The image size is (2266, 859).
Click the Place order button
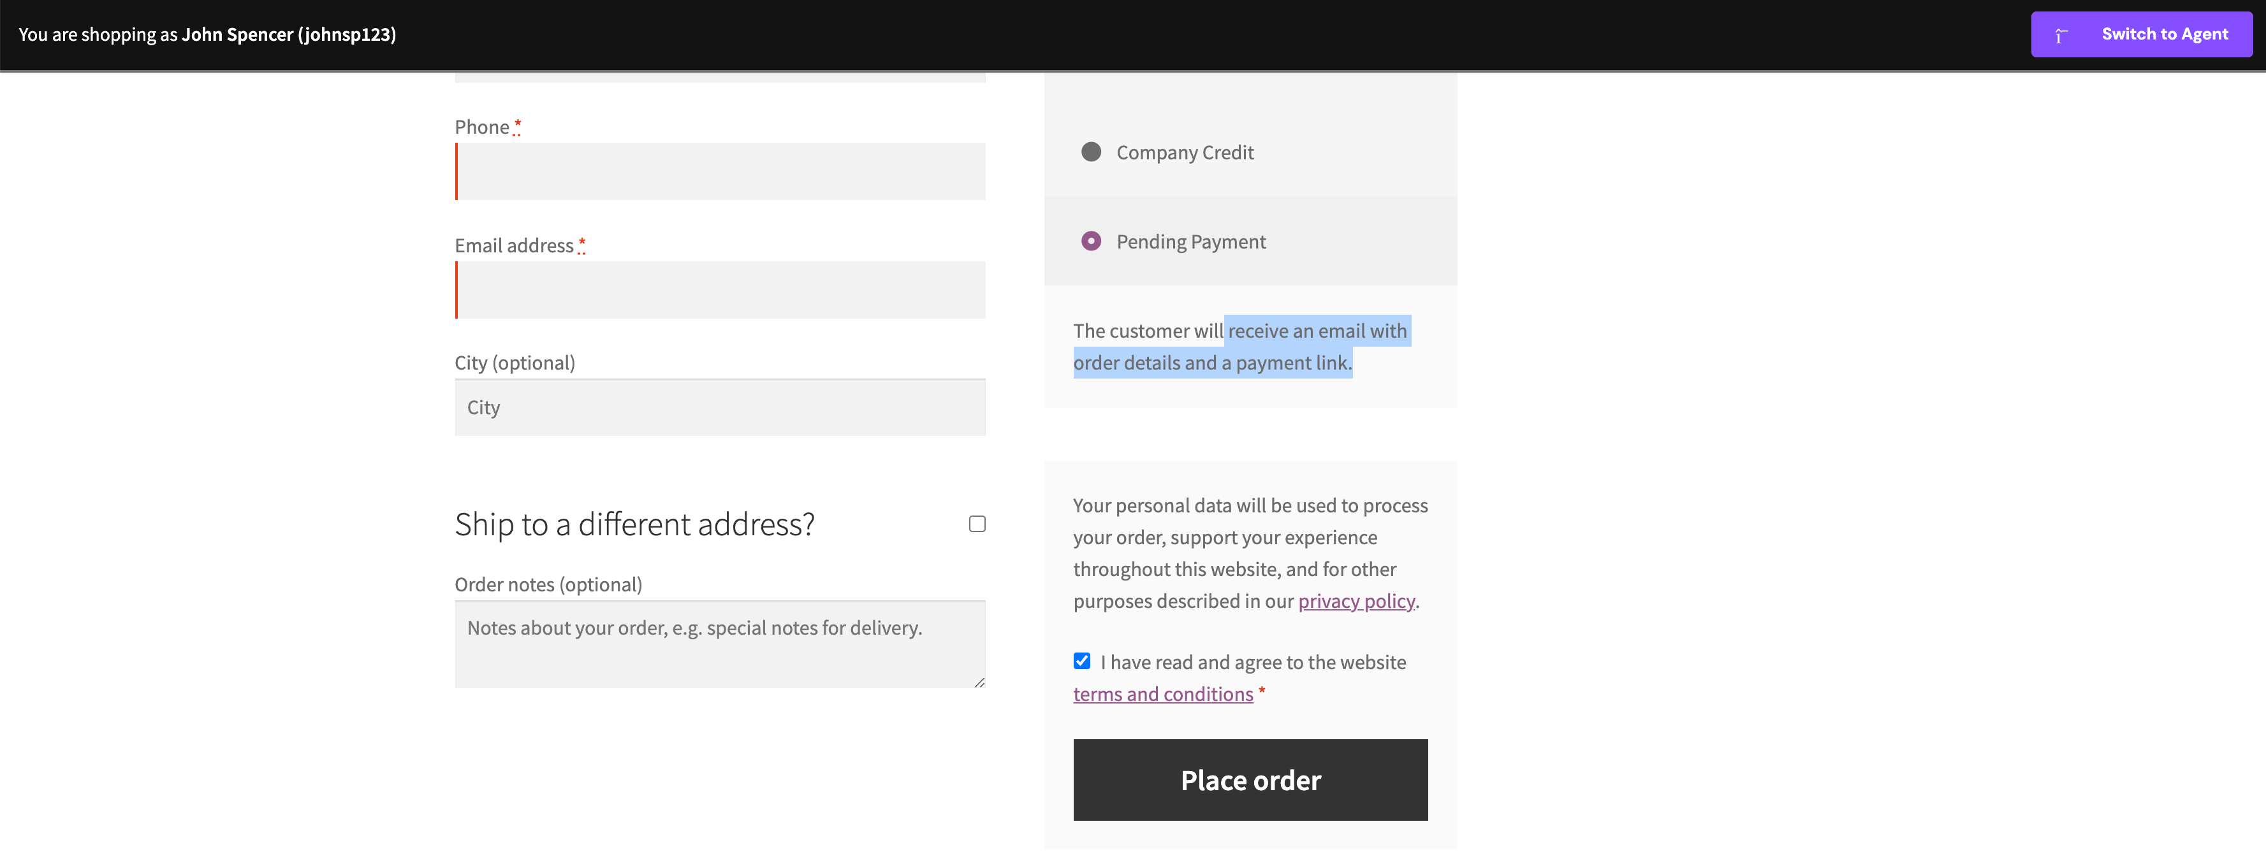pyautogui.click(x=1250, y=780)
